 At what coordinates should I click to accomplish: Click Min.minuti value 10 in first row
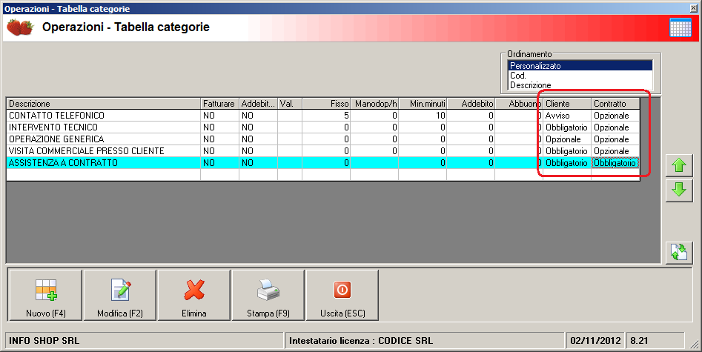[x=423, y=116]
